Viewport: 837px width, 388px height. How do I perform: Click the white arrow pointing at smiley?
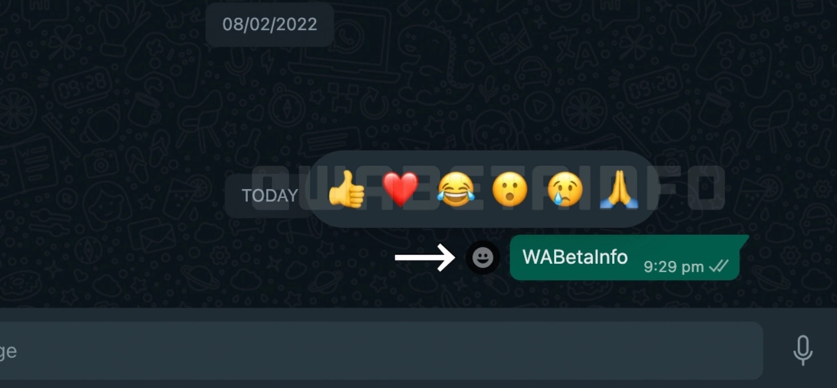pos(425,258)
